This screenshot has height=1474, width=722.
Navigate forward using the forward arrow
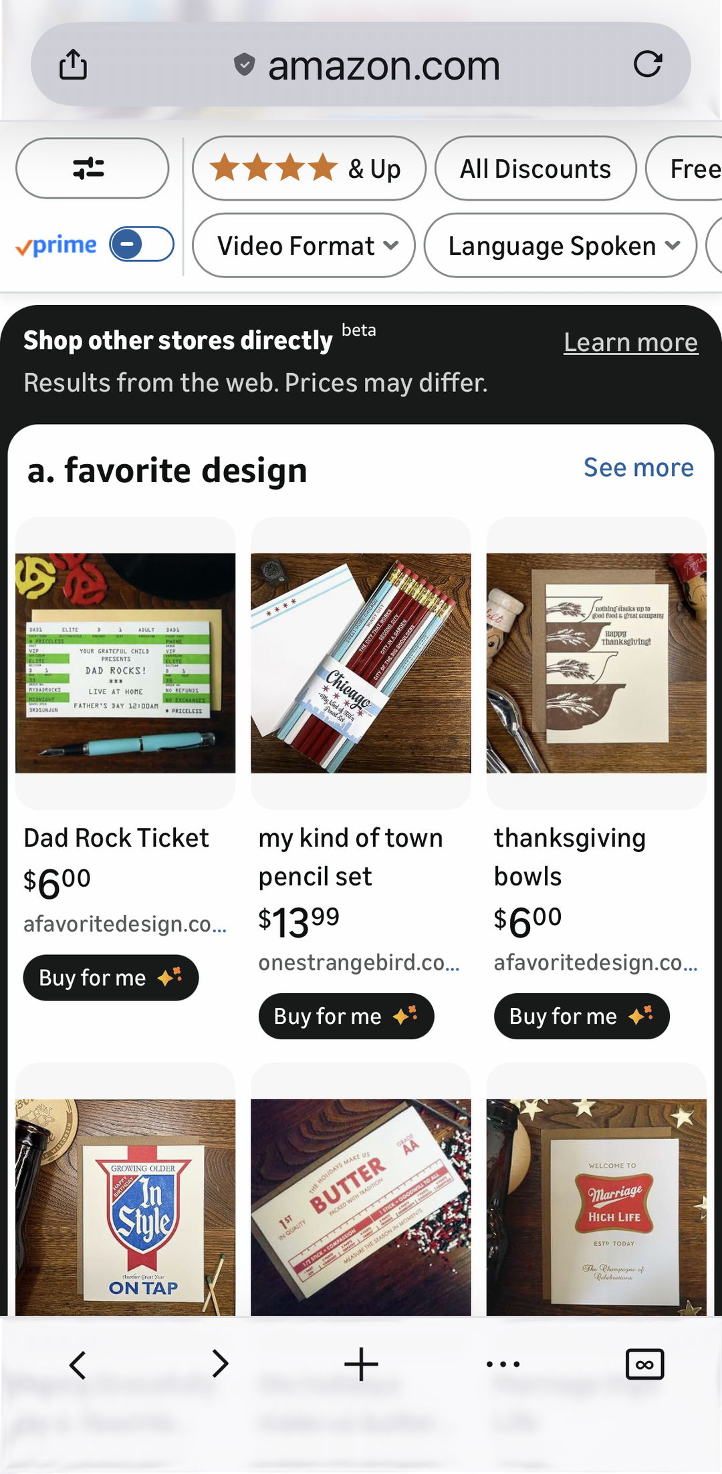[x=220, y=1364]
